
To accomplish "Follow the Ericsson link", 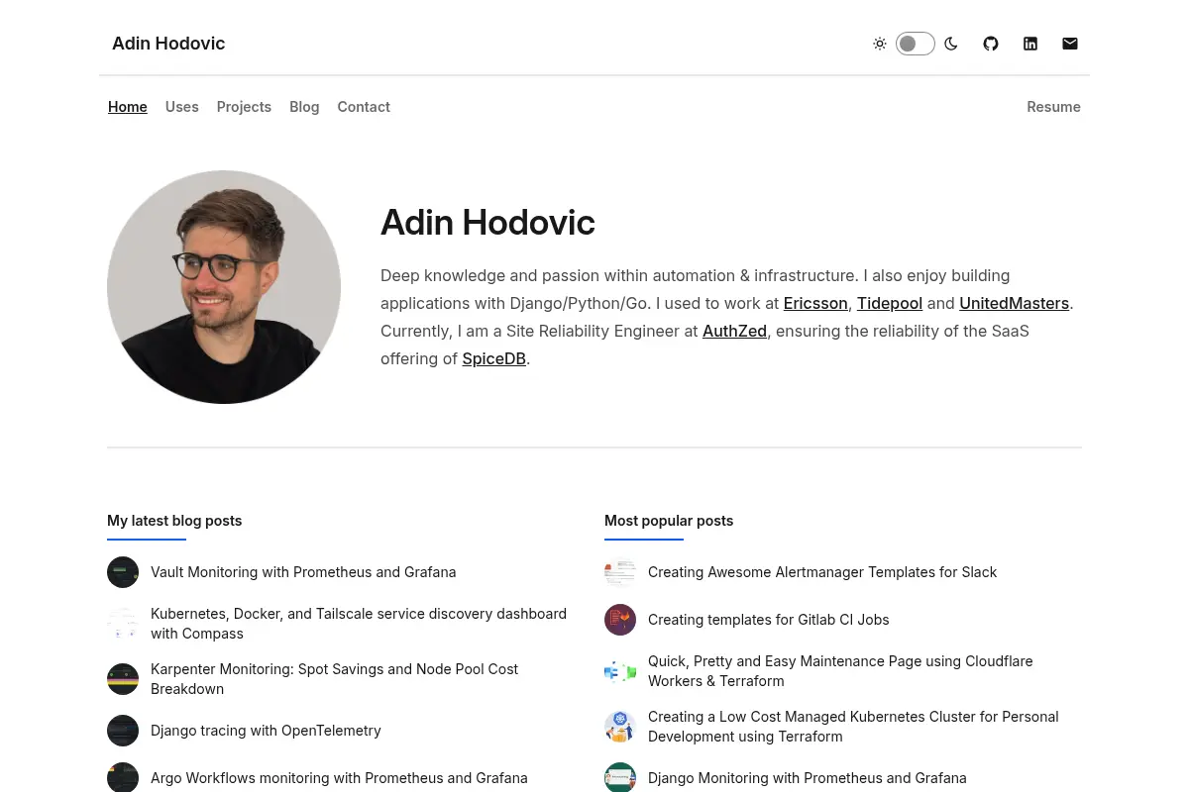I will (x=815, y=303).
